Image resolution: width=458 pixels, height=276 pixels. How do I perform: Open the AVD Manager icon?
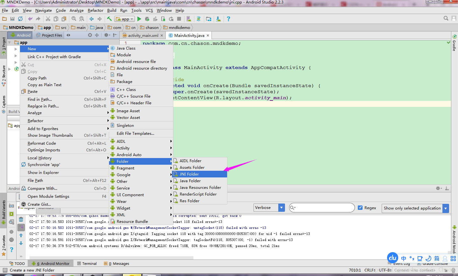189,19
